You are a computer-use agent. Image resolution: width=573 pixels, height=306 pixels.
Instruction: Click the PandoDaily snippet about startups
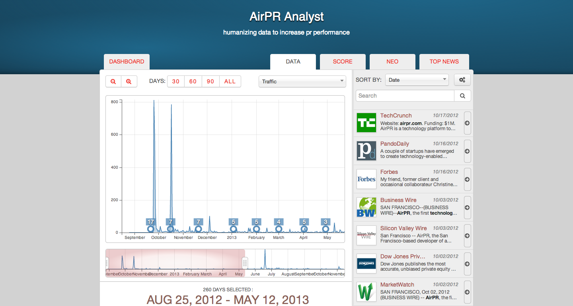[x=417, y=154]
